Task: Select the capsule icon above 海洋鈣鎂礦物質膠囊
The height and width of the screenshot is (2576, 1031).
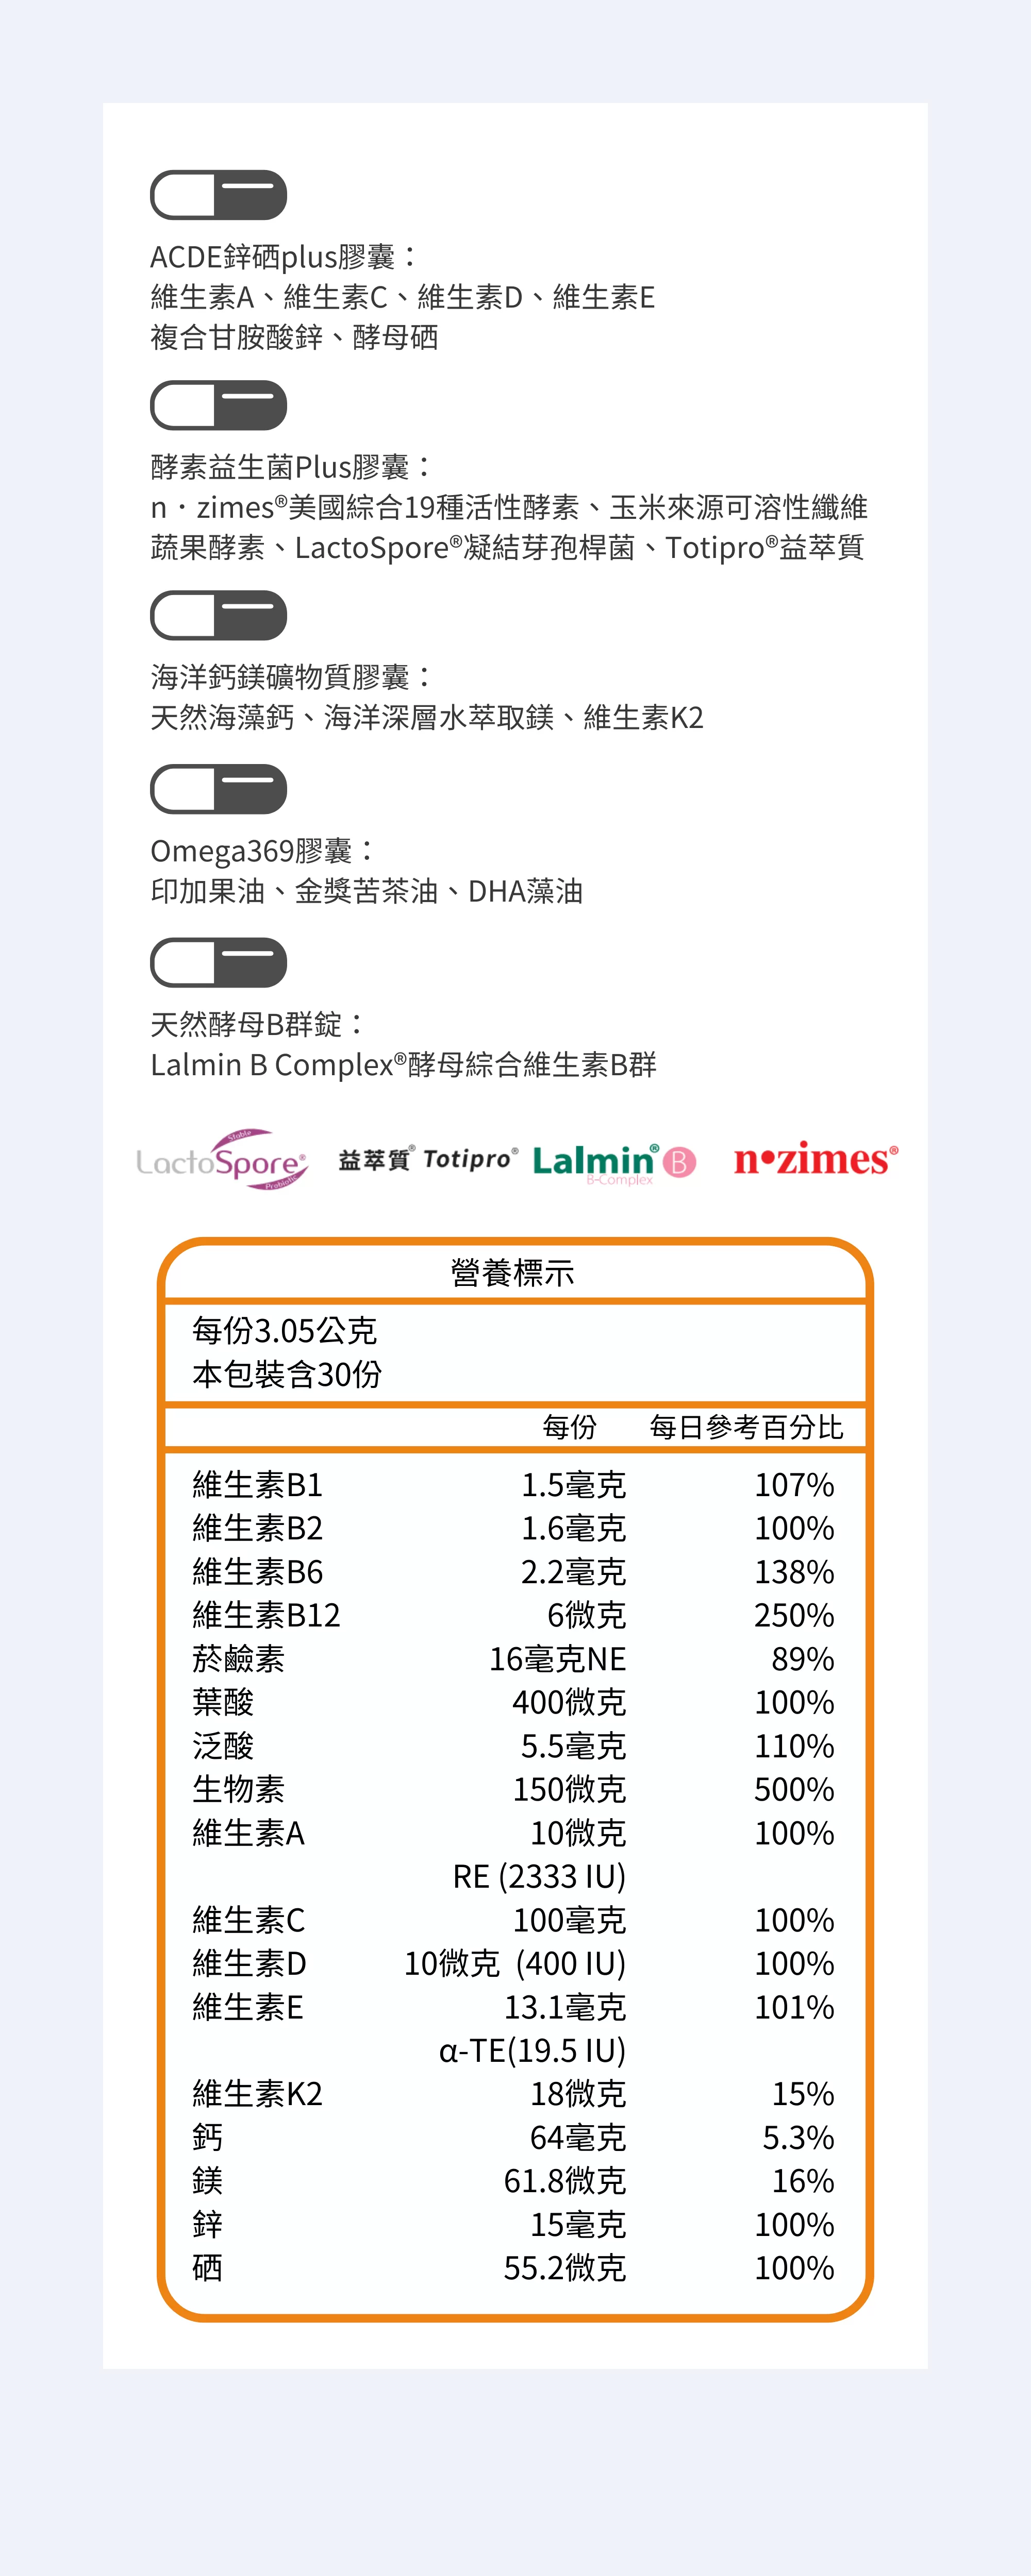Action: coord(218,615)
